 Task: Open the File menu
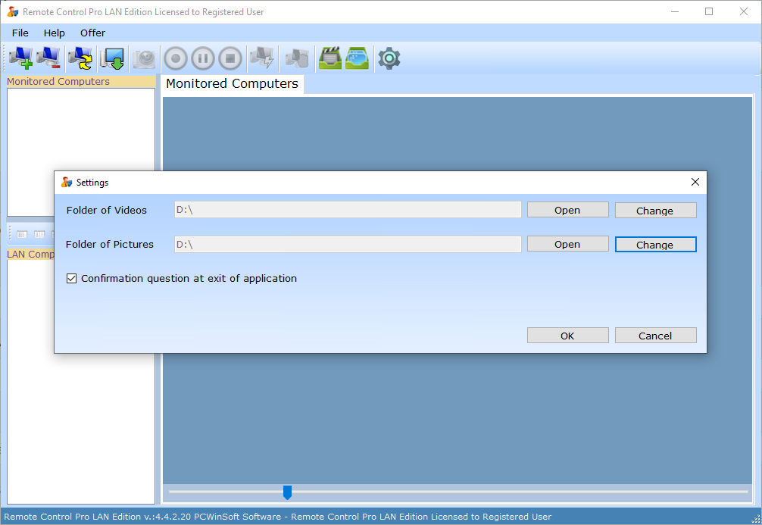(20, 33)
